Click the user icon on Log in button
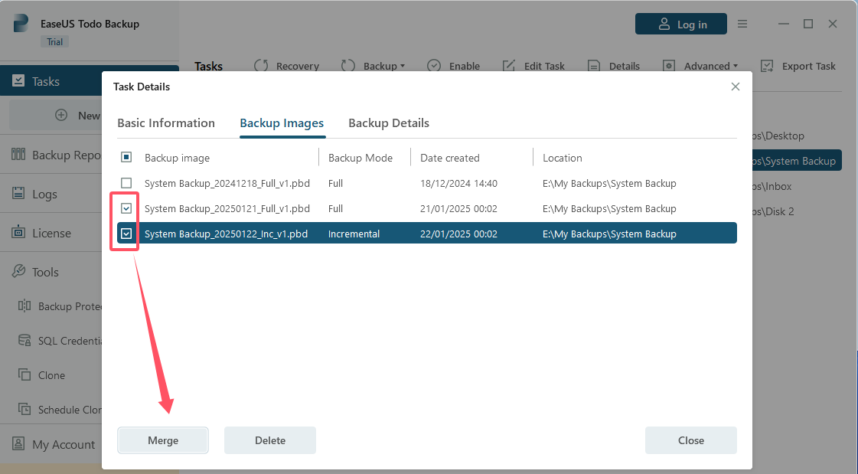The image size is (858, 474). pyautogui.click(x=664, y=24)
